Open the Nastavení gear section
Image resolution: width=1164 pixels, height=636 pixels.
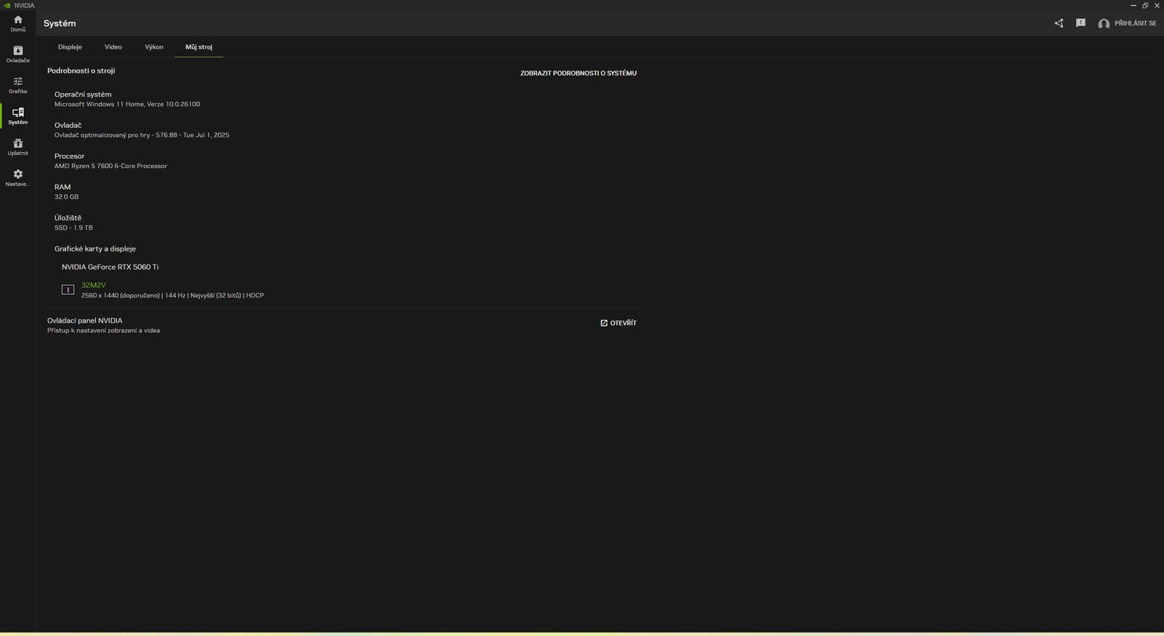(17, 178)
